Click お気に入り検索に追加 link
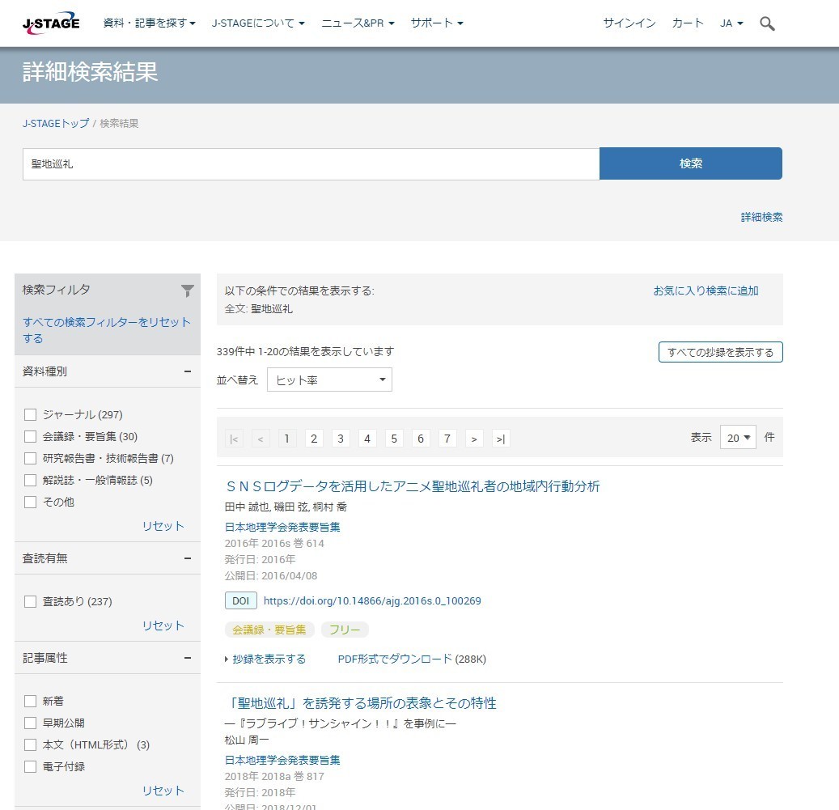The image size is (839, 810). 706,290
